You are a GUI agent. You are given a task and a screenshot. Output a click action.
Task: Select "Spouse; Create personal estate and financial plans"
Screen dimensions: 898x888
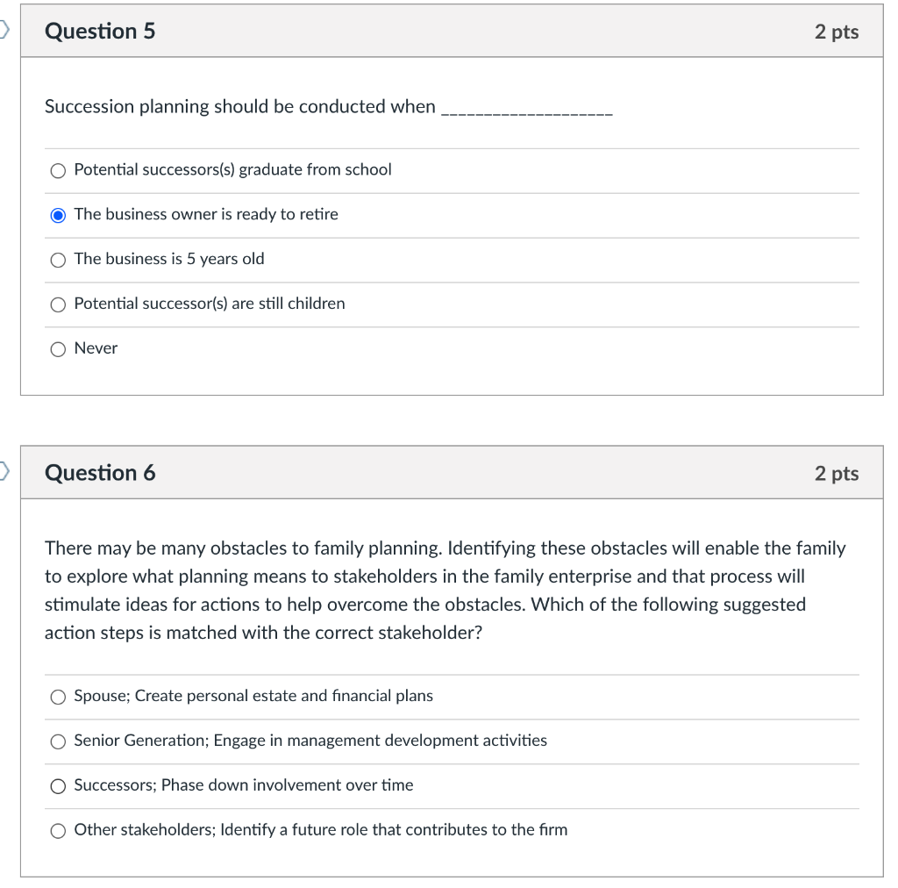click(58, 697)
